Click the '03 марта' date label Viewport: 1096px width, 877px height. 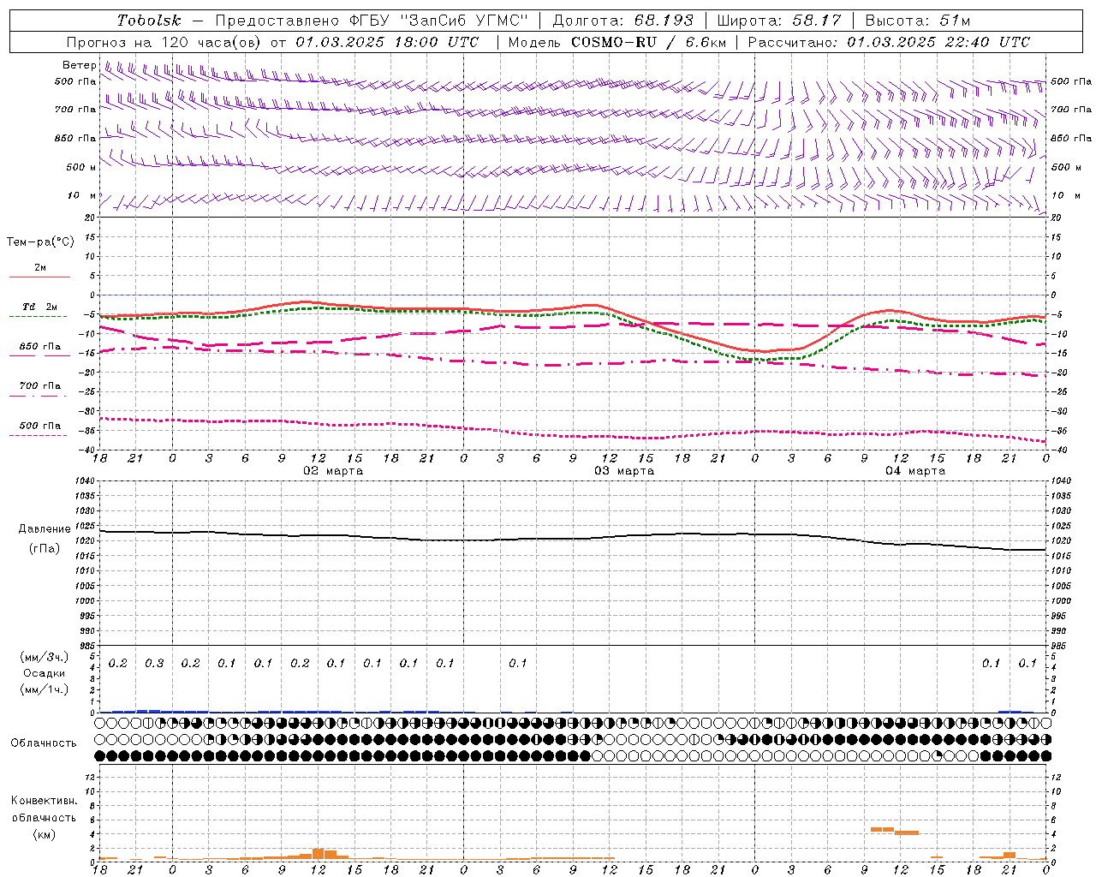click(624, 471)
